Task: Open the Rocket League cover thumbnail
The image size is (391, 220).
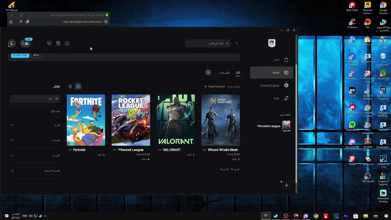Action: point(131,120)
